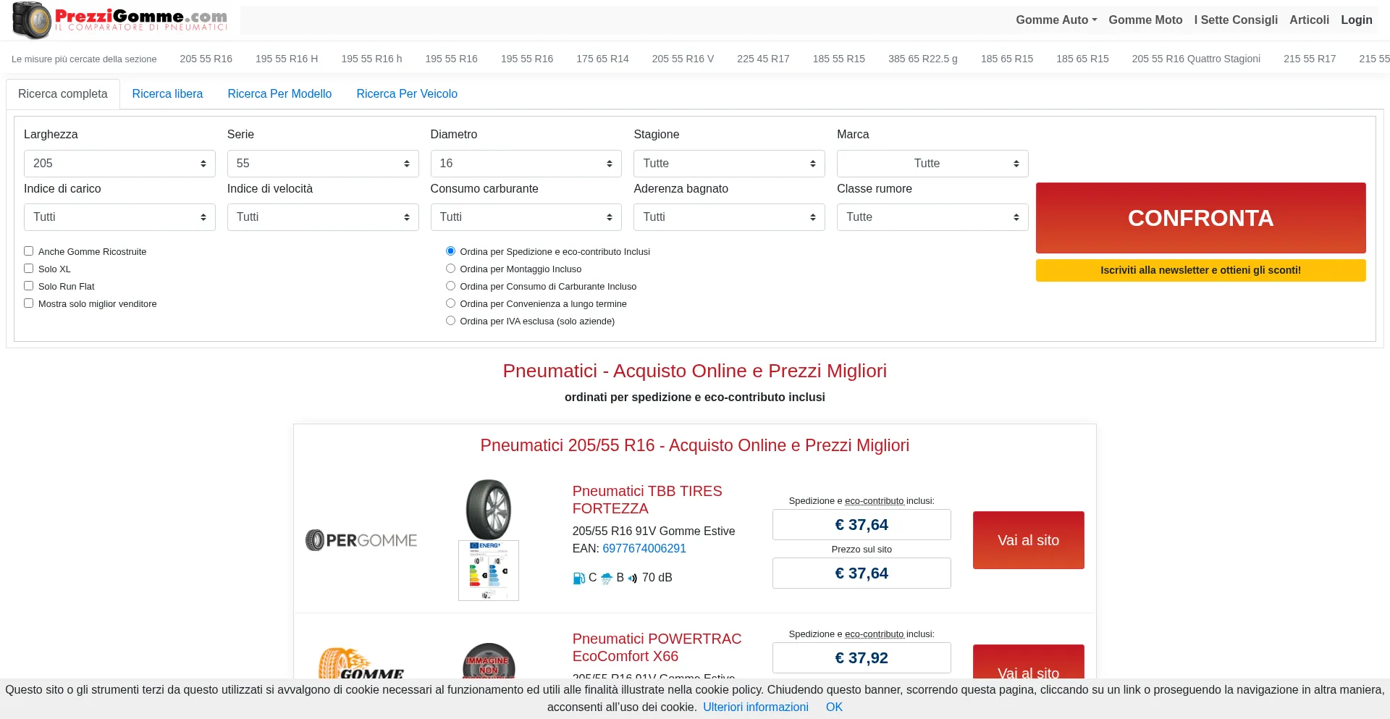
Task: Open the Classe rumore dropdown
Action: [x=932, y=217]
